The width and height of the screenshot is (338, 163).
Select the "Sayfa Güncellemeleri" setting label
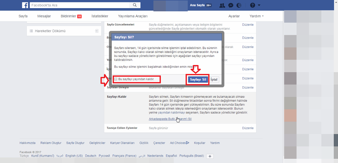coord(121,24)
